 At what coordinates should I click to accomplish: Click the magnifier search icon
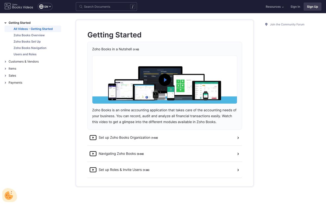click(x=81, y=7)
